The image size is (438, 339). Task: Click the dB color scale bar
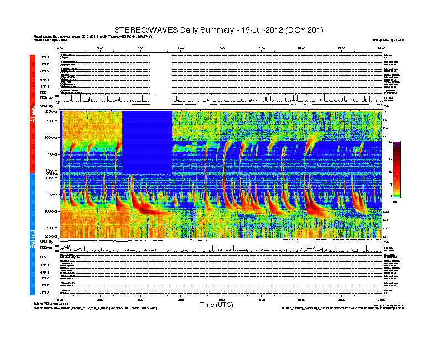(x=397, y=169)
